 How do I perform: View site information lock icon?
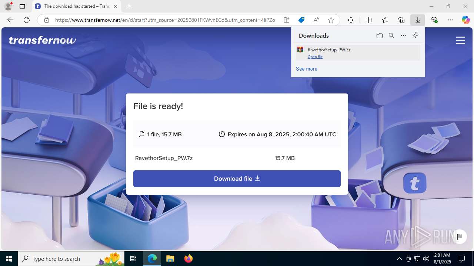(x=47, y=20)
